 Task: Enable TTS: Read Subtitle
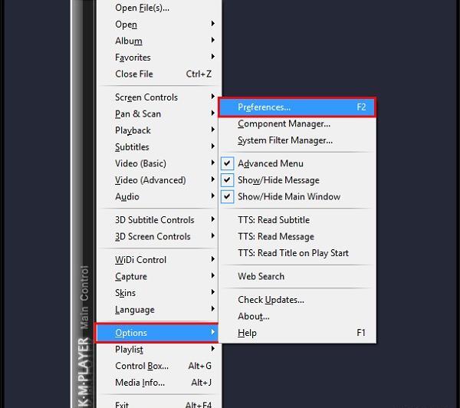point(297,220)
